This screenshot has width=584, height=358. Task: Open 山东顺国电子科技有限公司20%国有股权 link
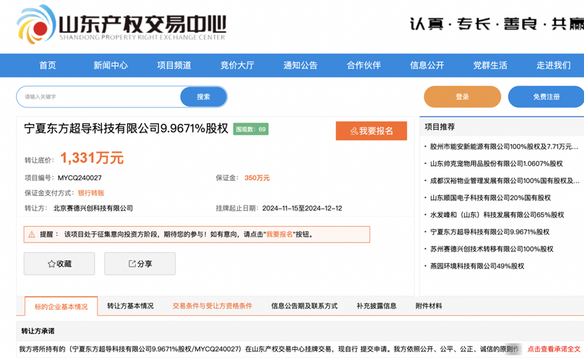(490, 198)
